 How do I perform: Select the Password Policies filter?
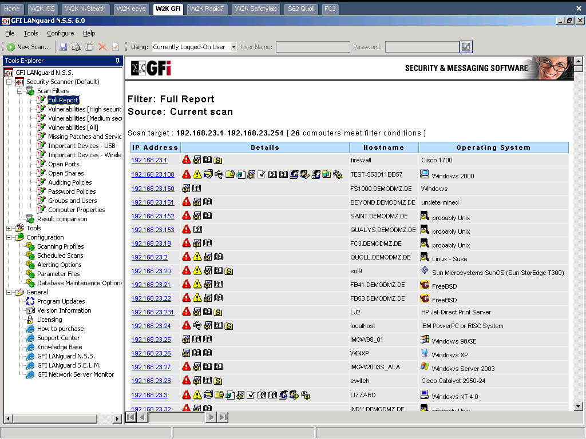[x=72, y=191]
